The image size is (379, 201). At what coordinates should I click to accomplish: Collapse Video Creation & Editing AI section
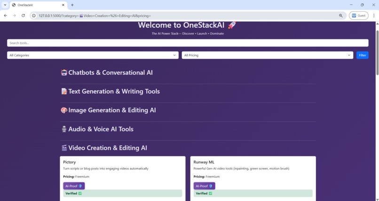pos(108,148)
